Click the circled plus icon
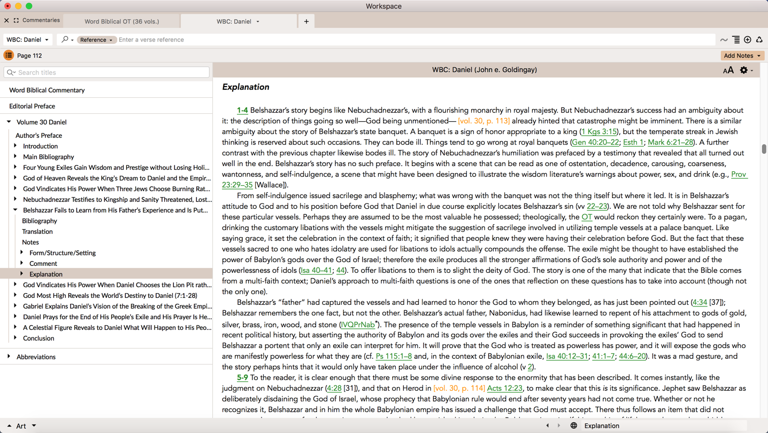This screenshot has height=433, width=768. [748, 40]
